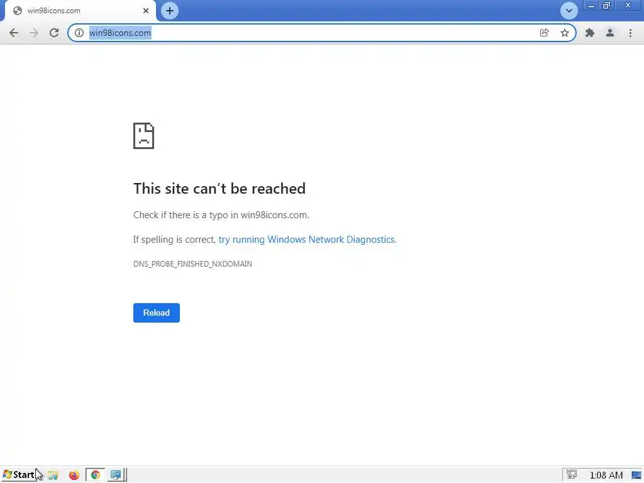Image resolution: width=644 pixels, height=483 pixels.
Task: Click the 'Check if there is a typo' text
Action: [221, 215]
